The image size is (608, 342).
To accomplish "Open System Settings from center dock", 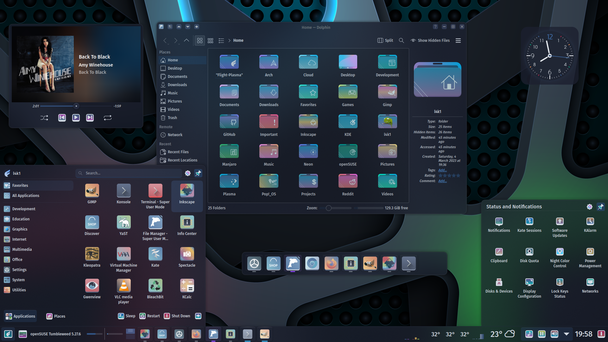I will pyautogui.click(x=254, y=263).
